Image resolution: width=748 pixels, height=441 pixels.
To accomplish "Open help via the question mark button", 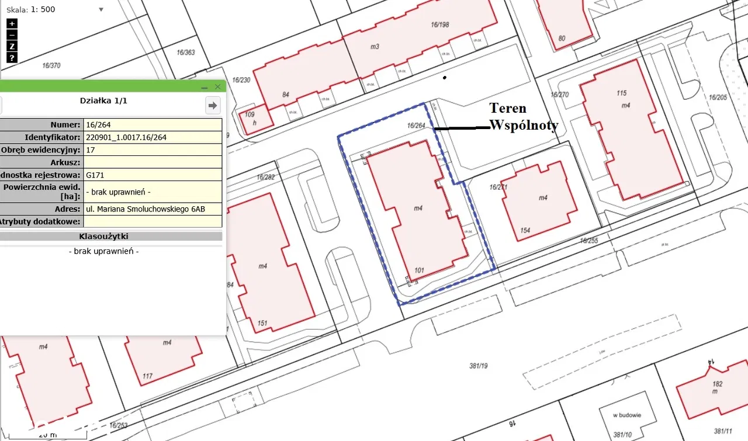I will point(12,58).
